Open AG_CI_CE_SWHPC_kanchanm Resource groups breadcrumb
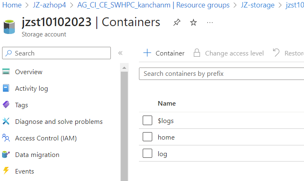 [153, 5]
